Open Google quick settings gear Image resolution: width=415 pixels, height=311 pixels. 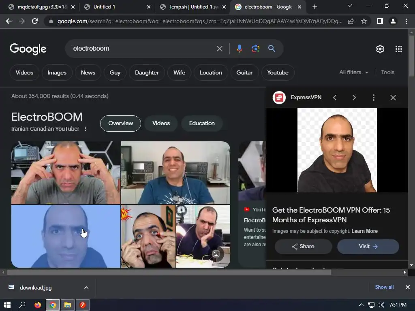[x=380, y=49]
